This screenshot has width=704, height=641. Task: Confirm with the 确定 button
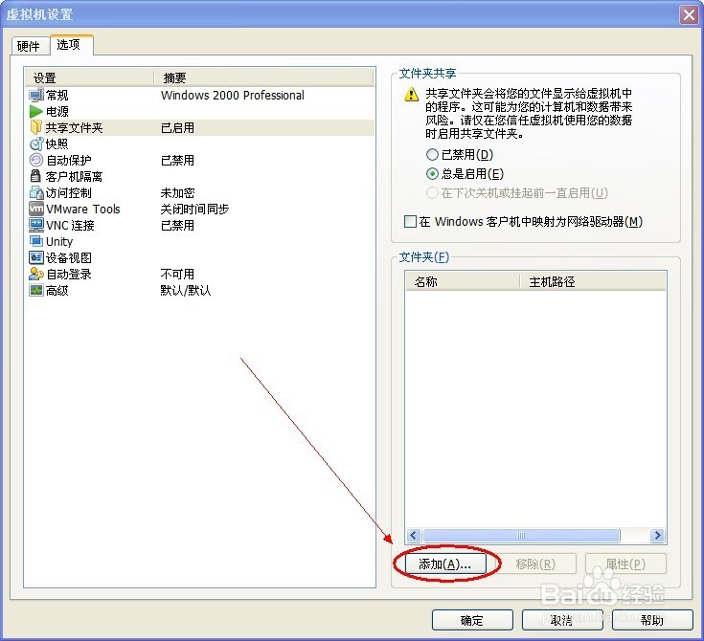pos(472,620)
